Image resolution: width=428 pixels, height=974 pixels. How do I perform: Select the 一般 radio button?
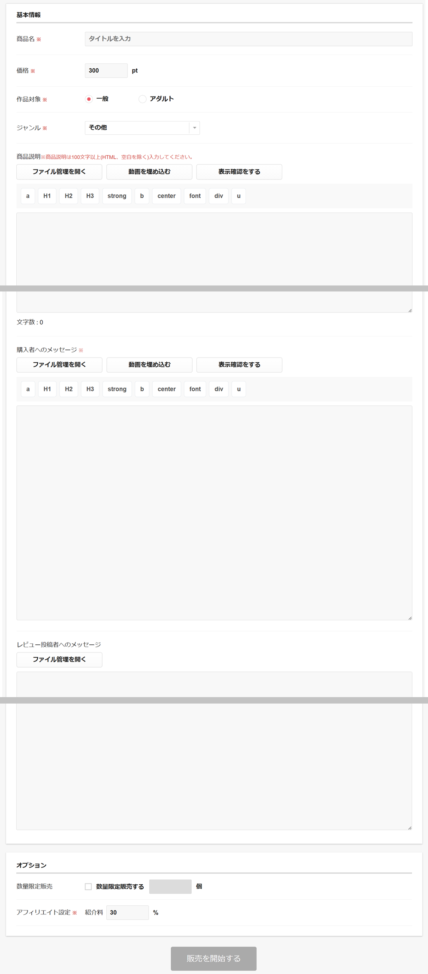click(89, 99)
